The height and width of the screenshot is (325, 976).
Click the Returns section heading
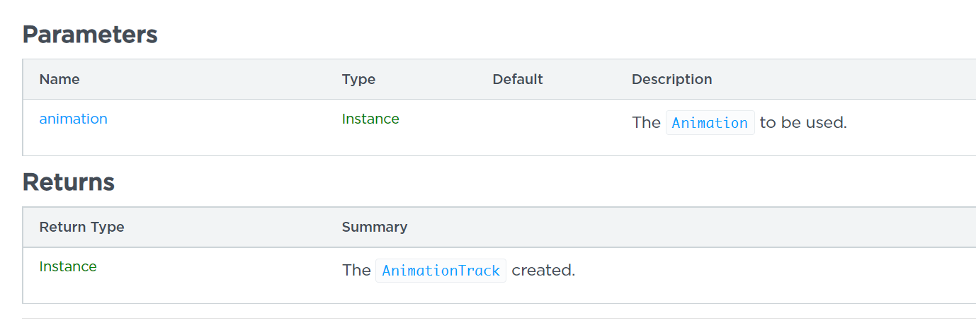[x=69, y=182]
